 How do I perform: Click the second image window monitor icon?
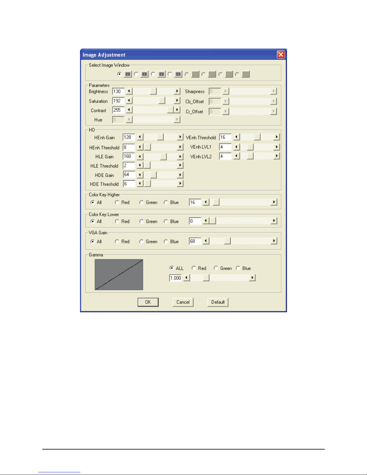(145, 74)
